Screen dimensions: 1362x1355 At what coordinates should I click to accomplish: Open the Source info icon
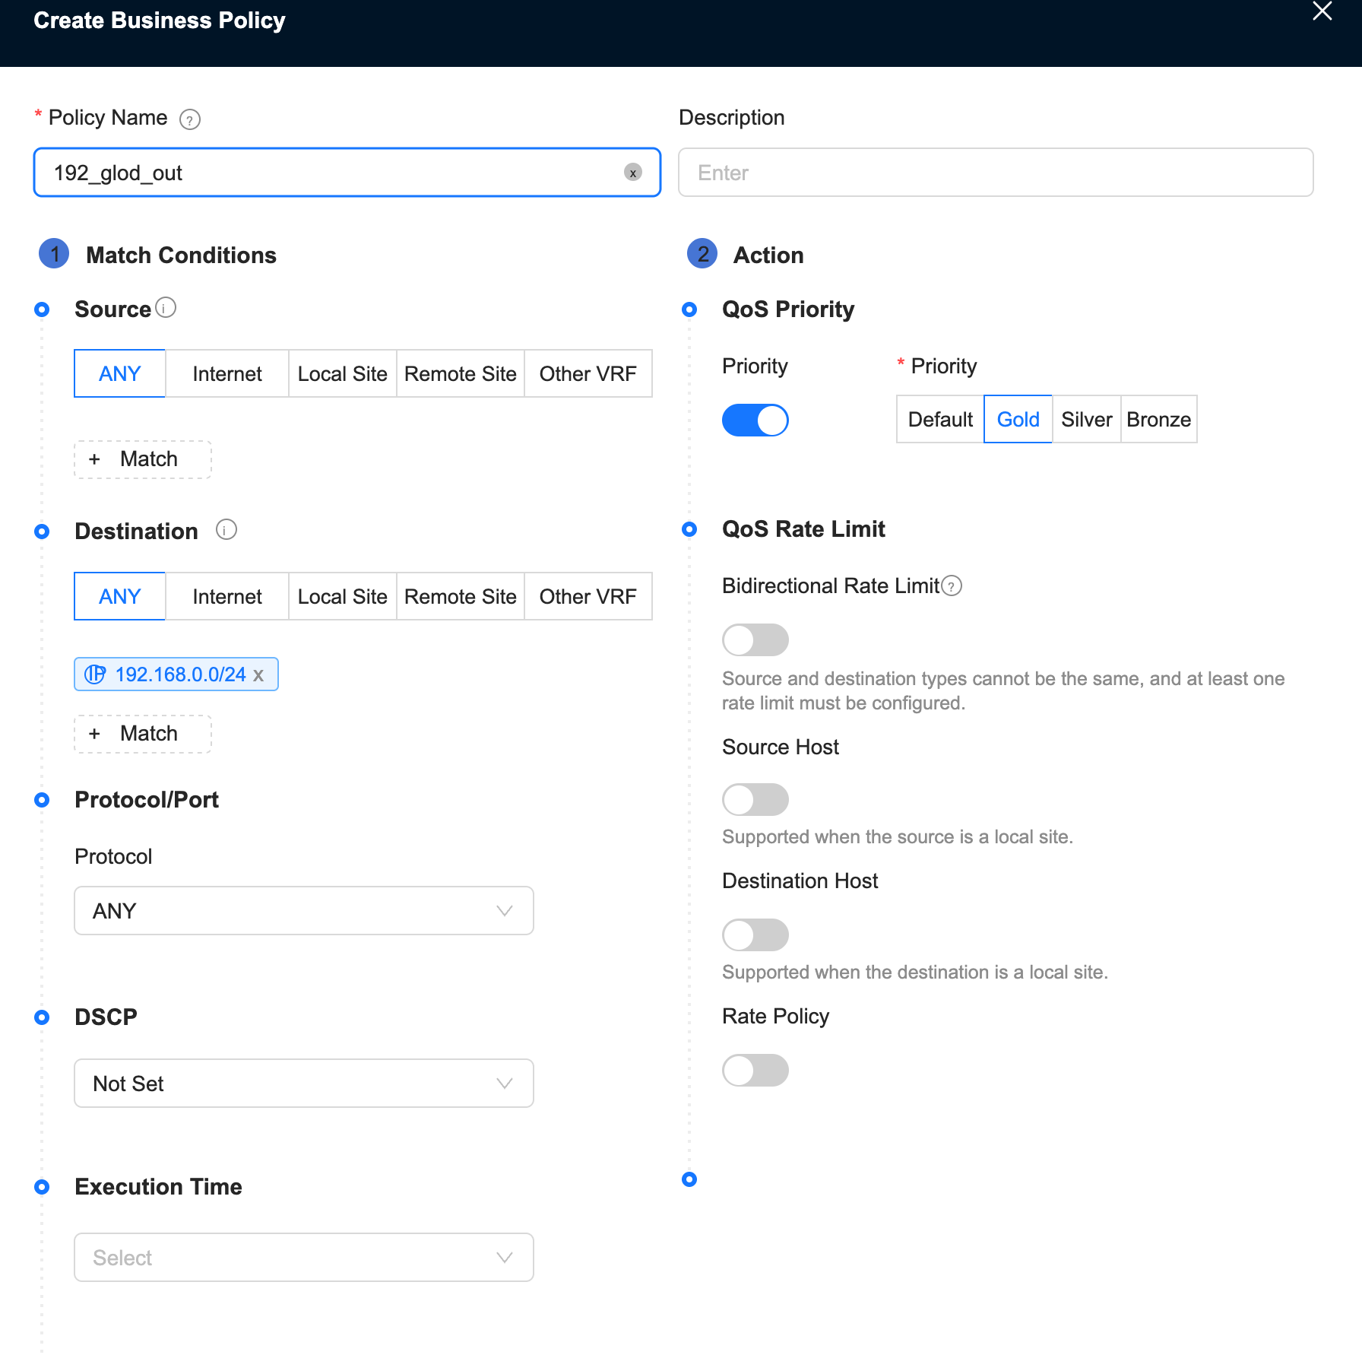166,307
